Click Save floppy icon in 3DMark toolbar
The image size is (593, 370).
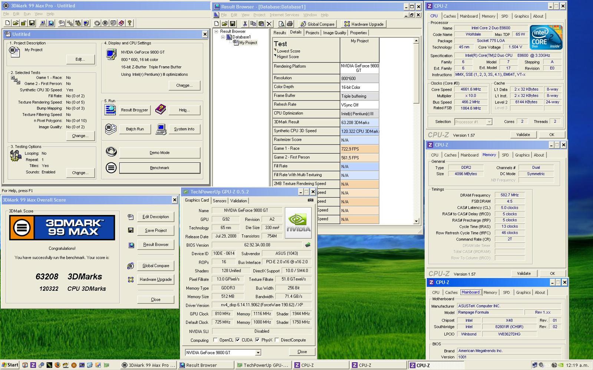tap(32, 23)
